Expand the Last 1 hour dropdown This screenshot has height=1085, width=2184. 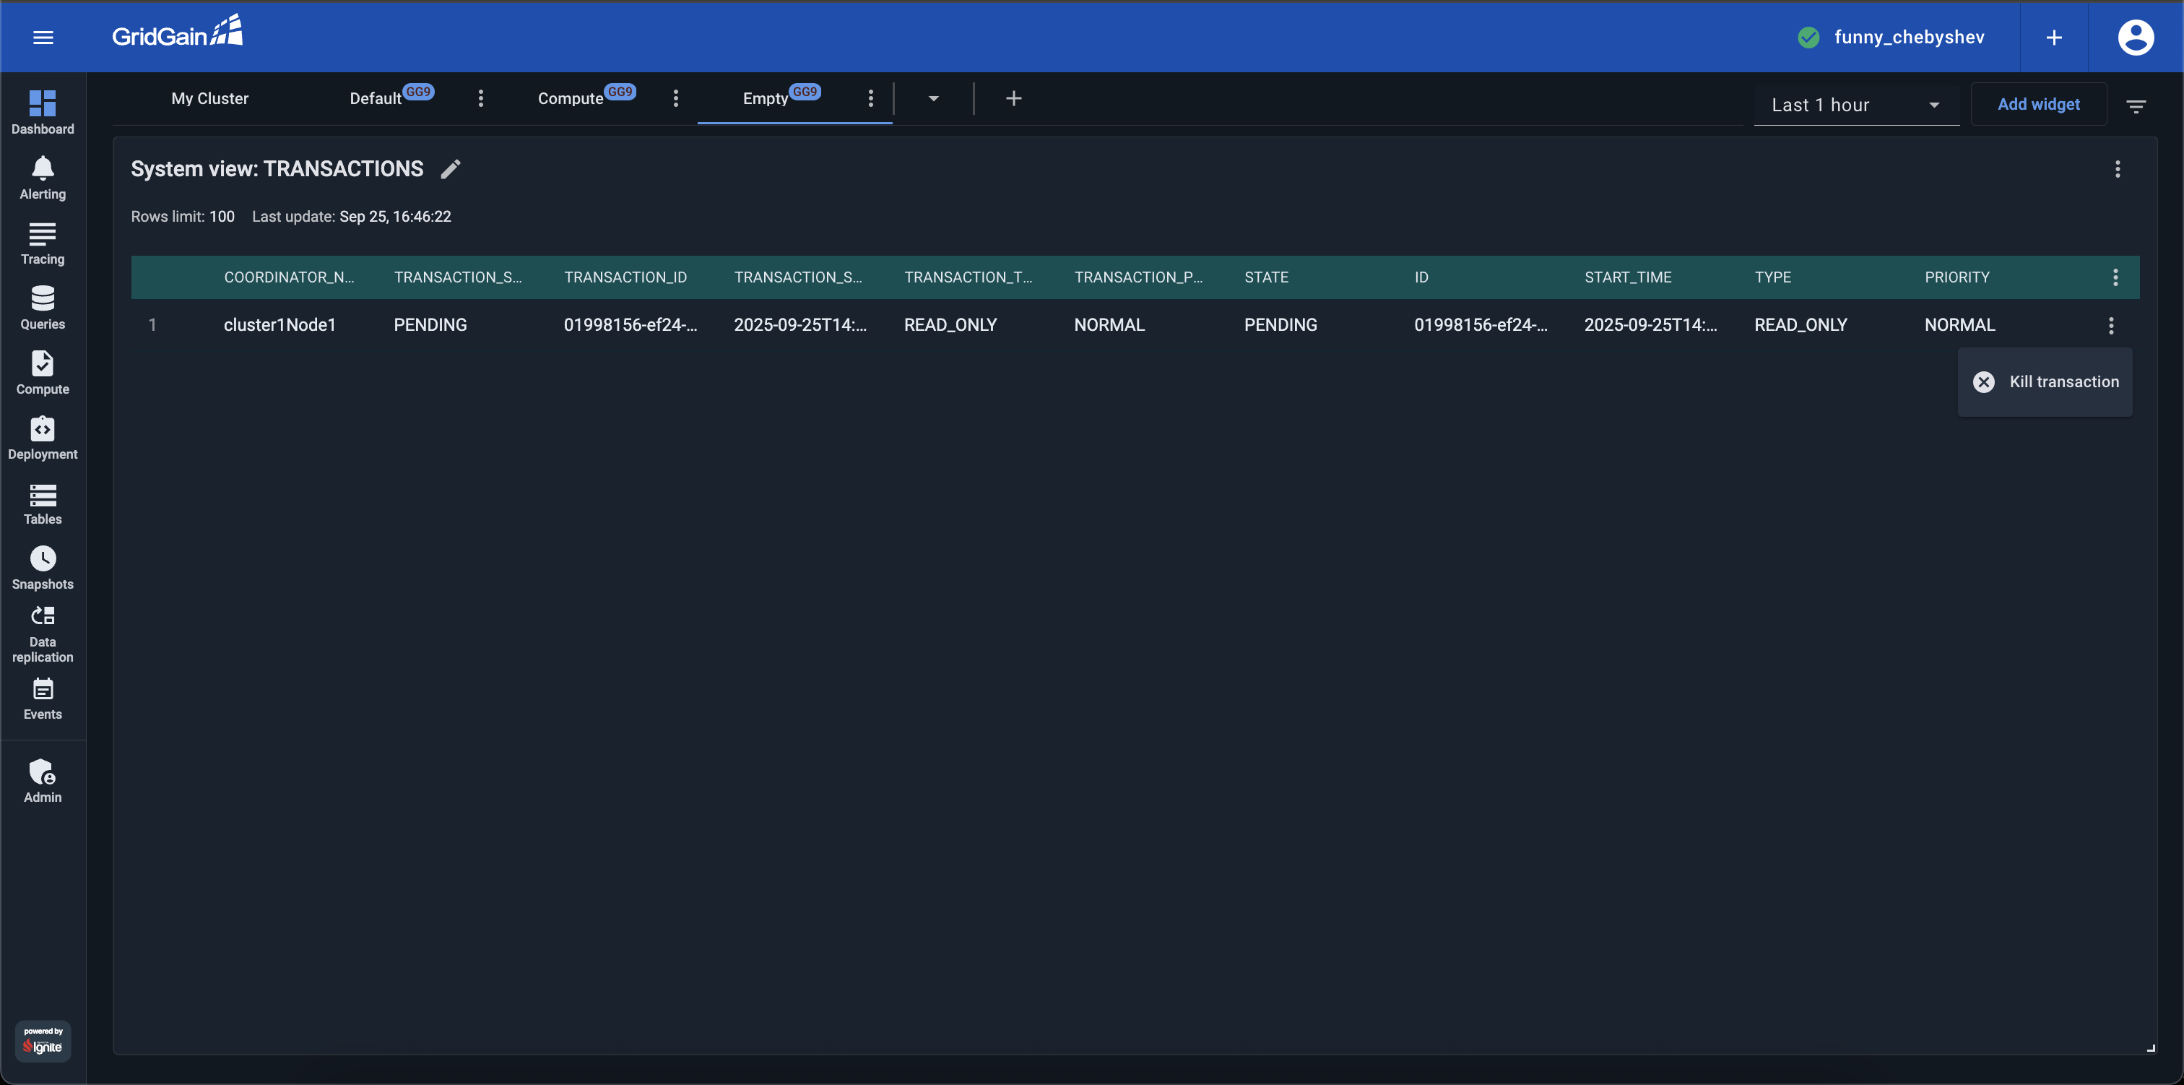pyautogui.click(x=1855, y=104)
